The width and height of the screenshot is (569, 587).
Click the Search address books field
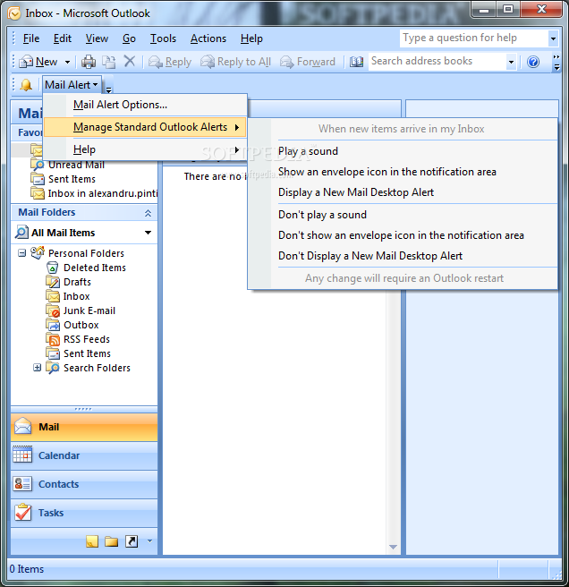coord(437,62)
